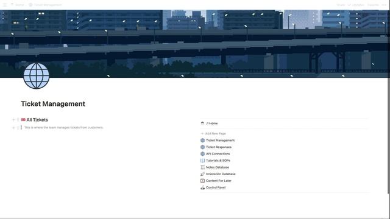Open the Innovation Database page link

pos(221,174)
